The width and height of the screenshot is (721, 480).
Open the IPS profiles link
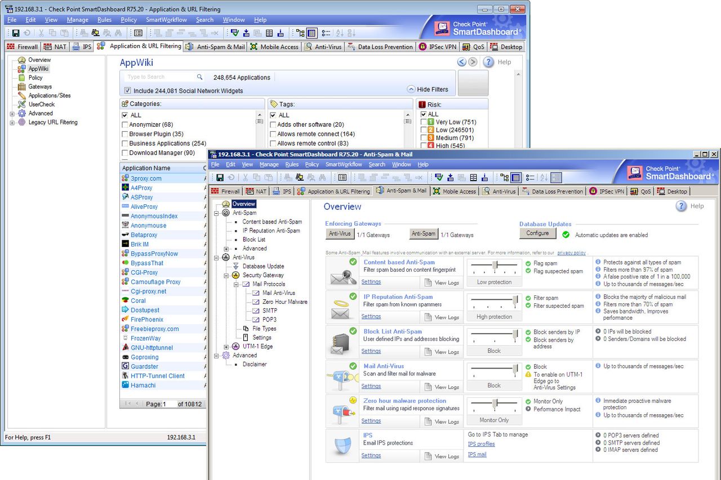pyautogui.click(x=482, y=444)
